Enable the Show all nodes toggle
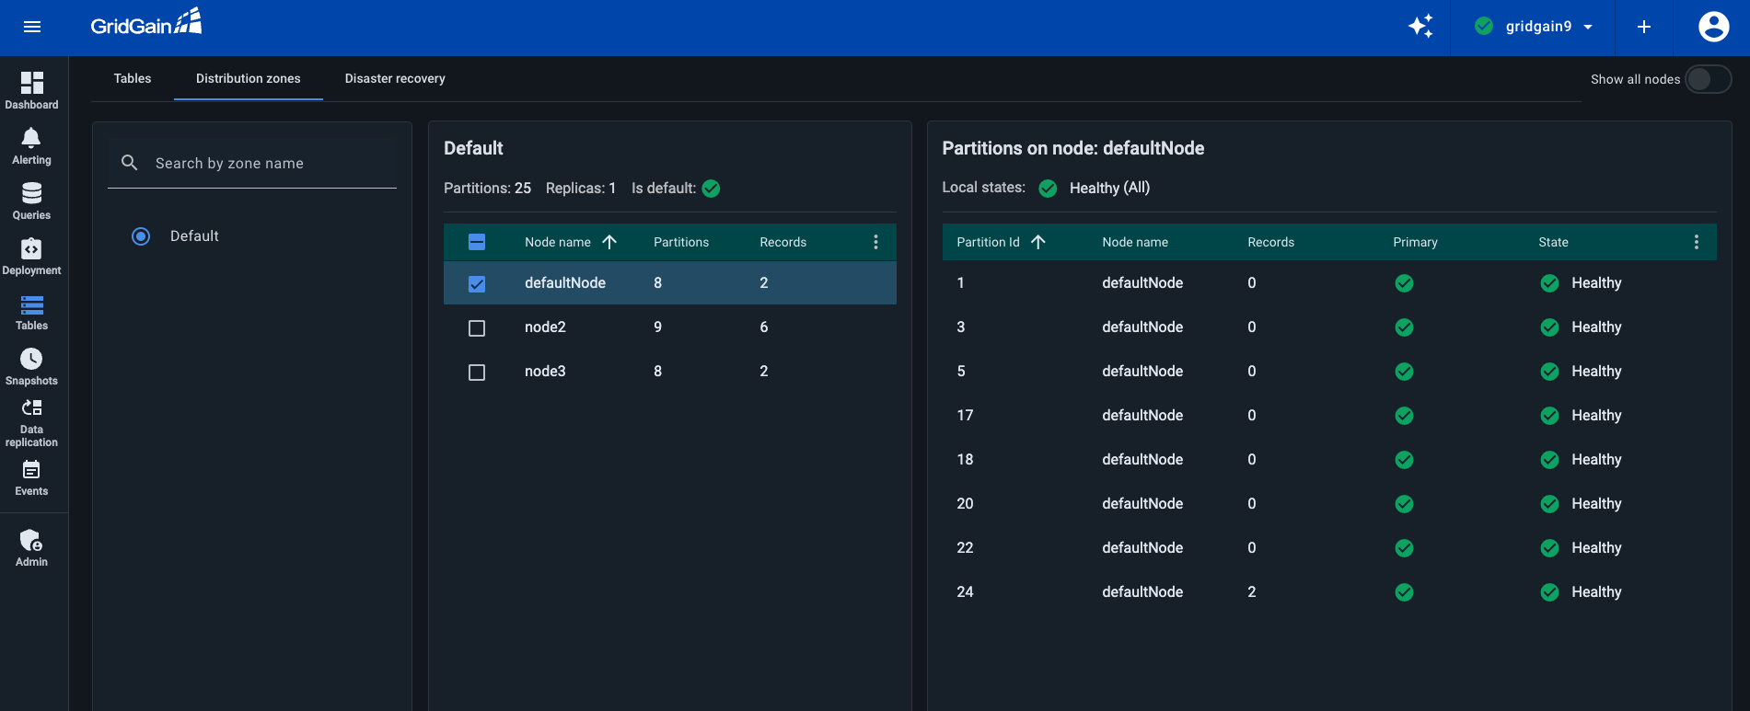This screenshot has height=711, width=1750. tap(1708, 79)
